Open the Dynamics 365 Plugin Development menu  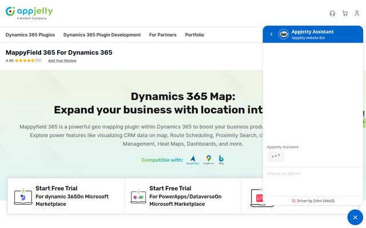coord(102,35)
